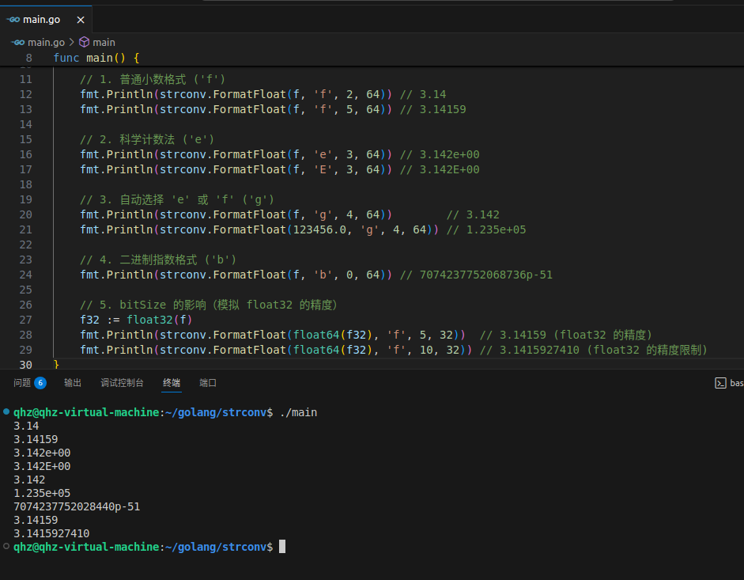Click the blue 6 problems count badge
The image size is (744, 580).
(x=40, y=383)
